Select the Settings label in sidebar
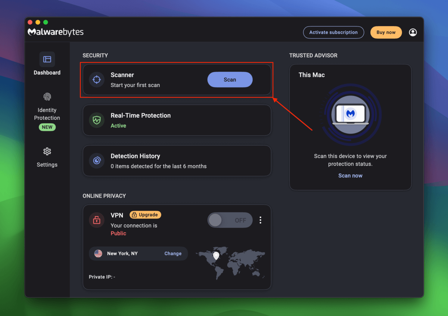The width and height of the screenshot is (448, 316). point(47,165)
